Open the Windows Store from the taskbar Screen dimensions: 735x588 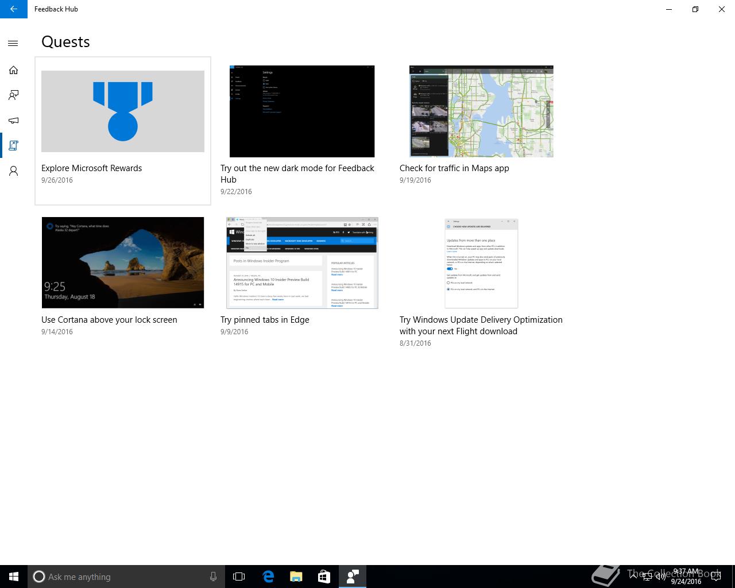click(324, 577)
